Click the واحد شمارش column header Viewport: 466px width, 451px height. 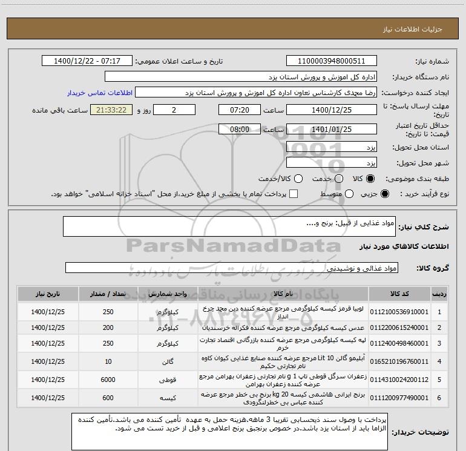168,294
